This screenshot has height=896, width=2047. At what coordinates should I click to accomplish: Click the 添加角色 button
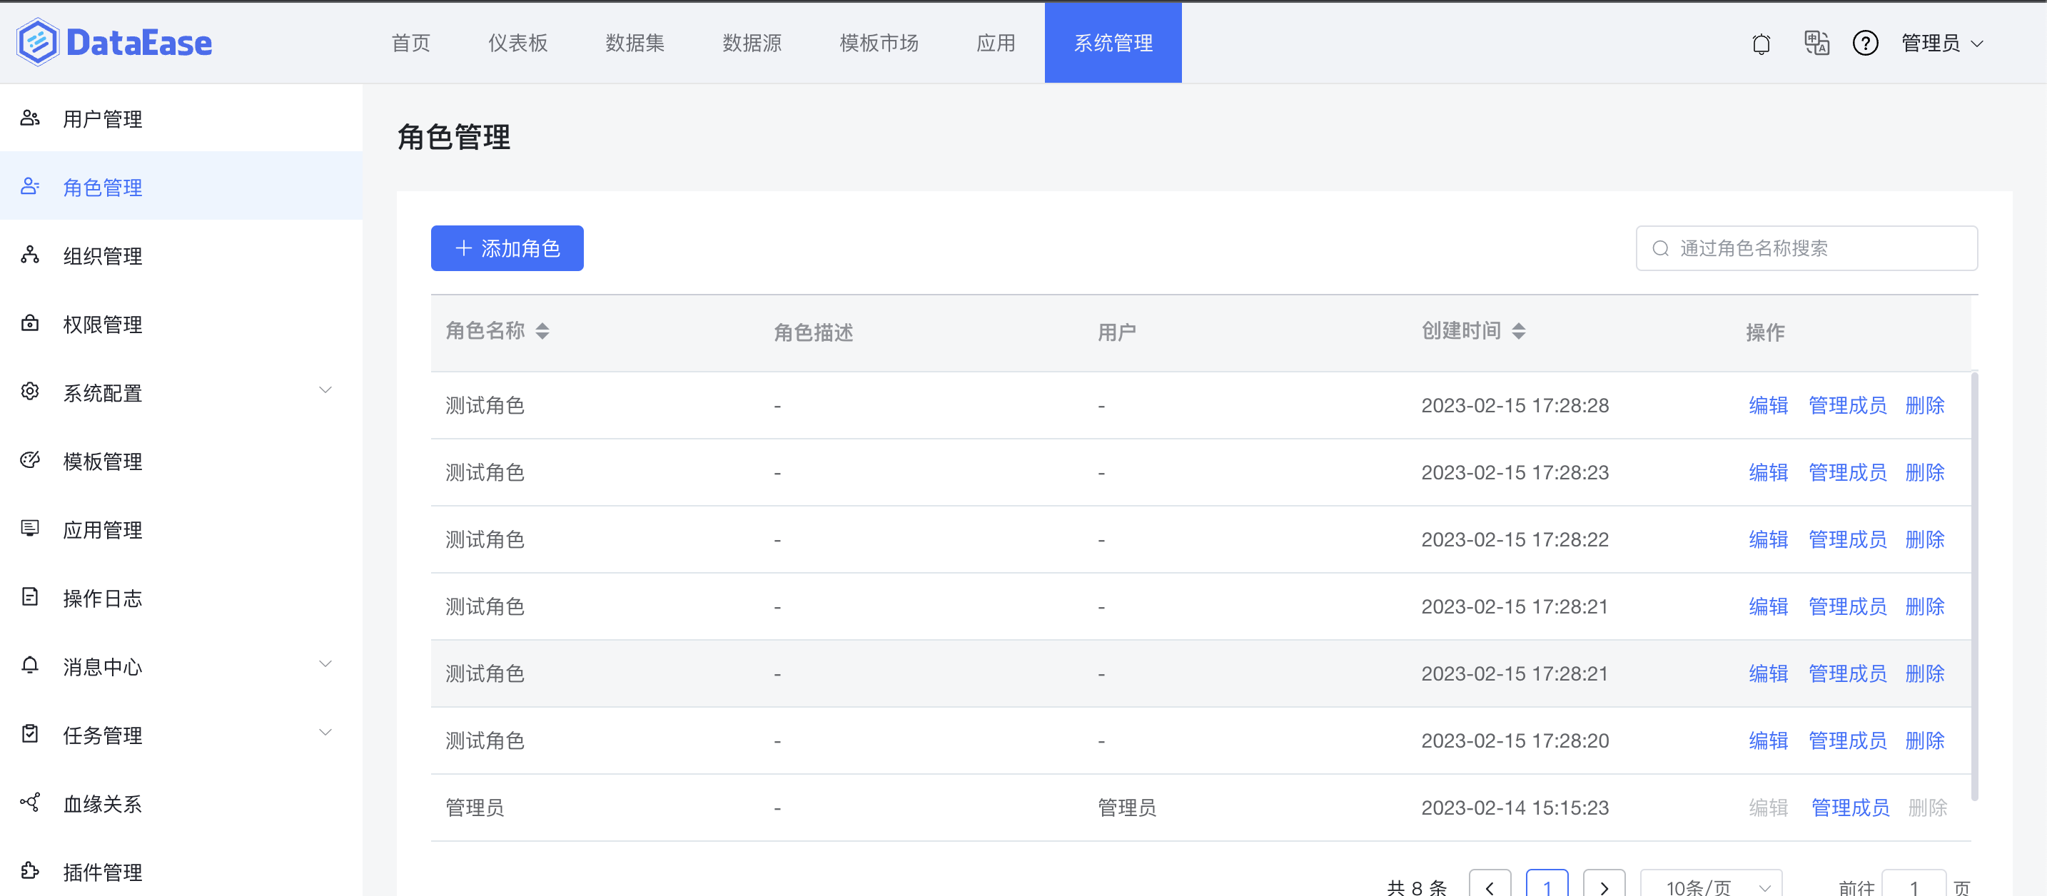tap(506, 248)
